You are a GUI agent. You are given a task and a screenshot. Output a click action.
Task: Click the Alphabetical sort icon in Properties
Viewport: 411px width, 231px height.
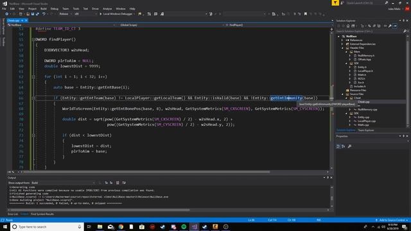[x=344, y=146]
